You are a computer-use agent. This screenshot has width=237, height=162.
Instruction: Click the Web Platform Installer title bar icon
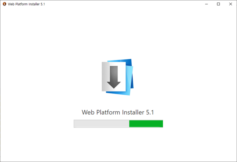(x=4, y=4)
